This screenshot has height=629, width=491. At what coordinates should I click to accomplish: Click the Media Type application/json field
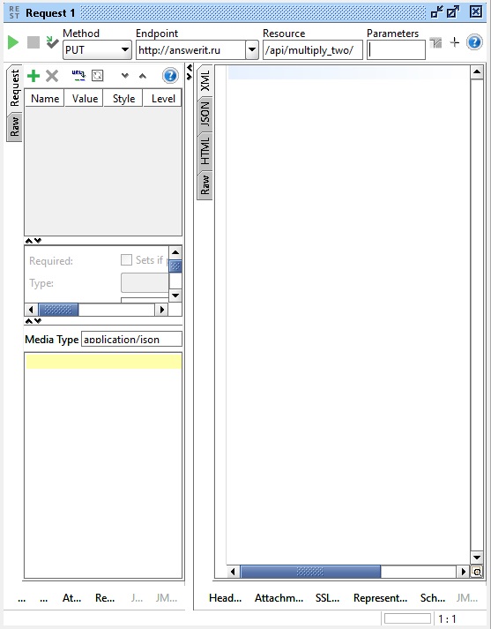click(131, 340)
